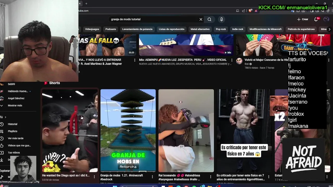
Task: Select the Indie rock chip
Action: click(x=238, y=29)
